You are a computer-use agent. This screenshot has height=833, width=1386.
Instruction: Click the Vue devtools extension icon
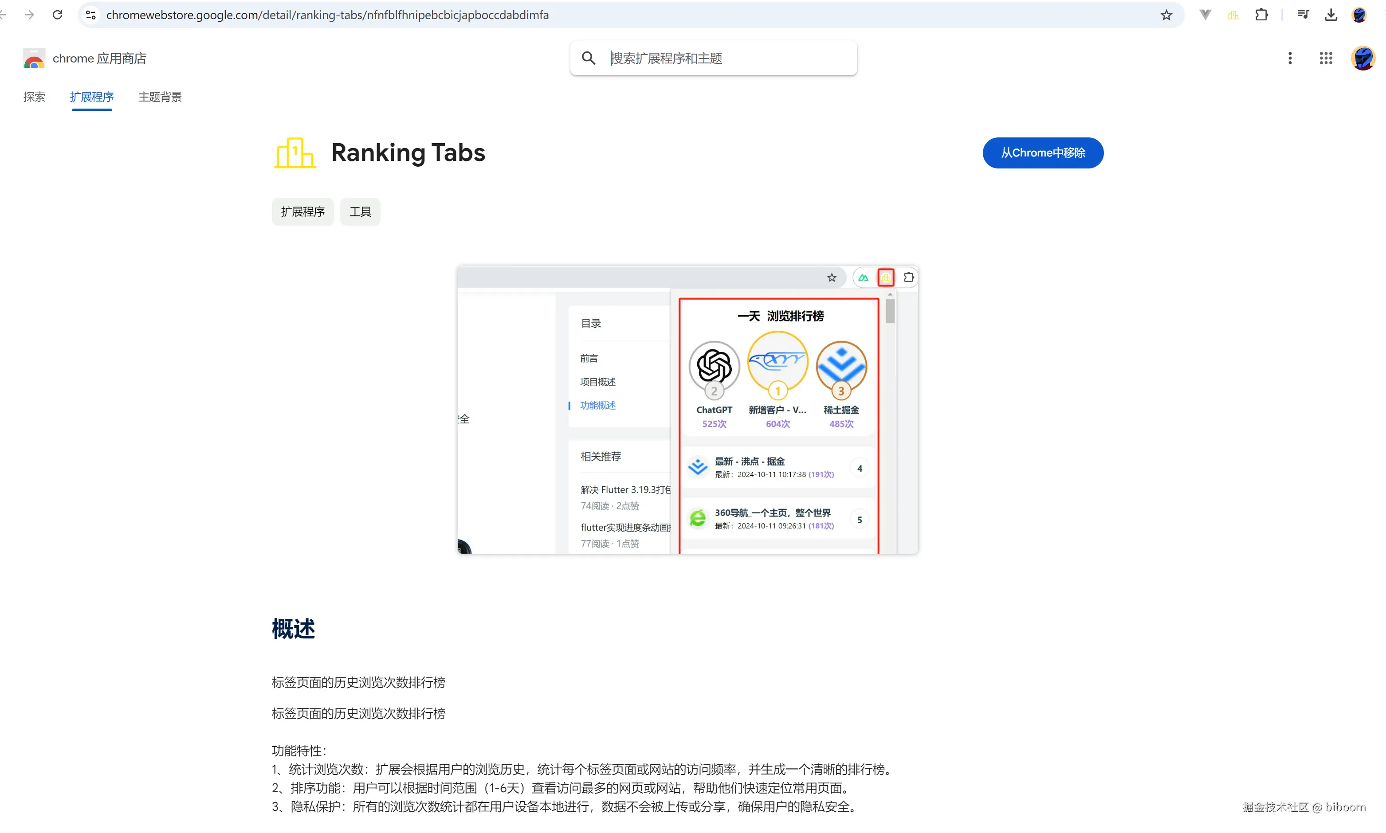click(1205, 15)
